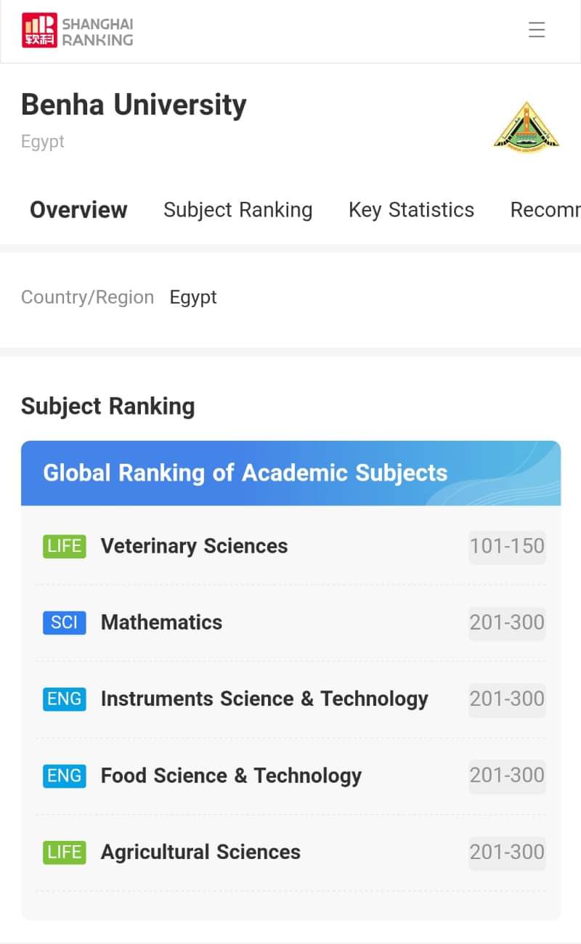The image size is (581, 944).
Task: Click the ShanghaiRanking logo
Action: pos(77,30)
